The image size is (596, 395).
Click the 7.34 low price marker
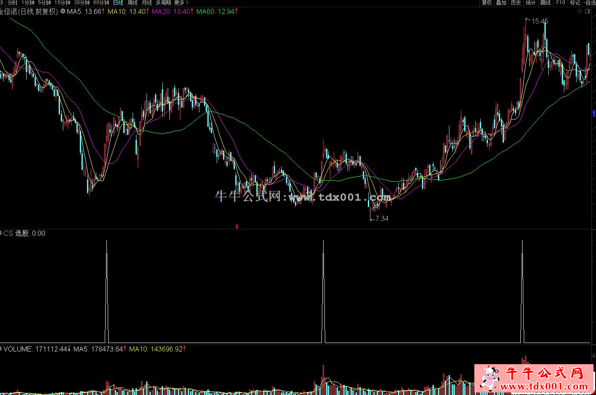(x=381, y=218)
